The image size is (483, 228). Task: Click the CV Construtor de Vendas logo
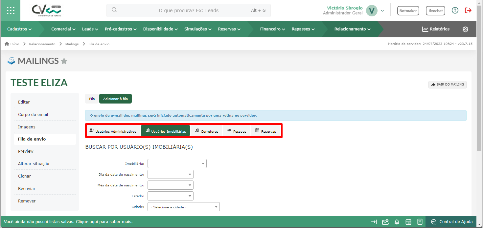(x=46, y=10)
